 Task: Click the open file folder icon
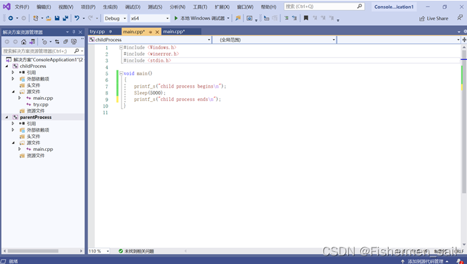click(48, 18)
